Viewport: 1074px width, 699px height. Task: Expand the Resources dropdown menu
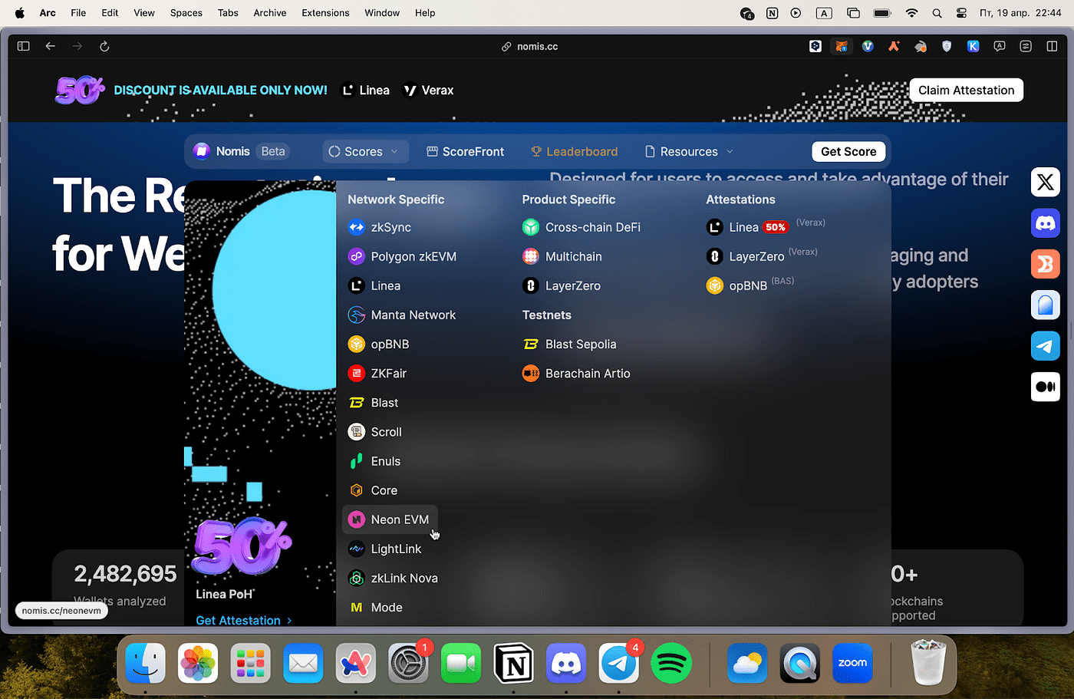coord(689,151)
